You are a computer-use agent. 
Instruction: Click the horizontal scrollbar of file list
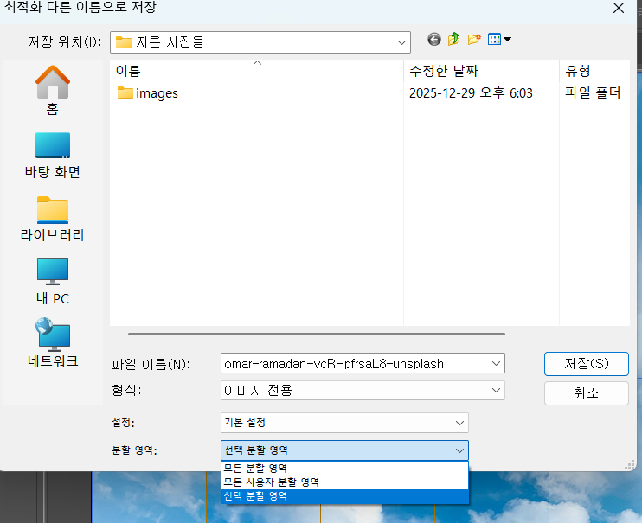pyautogui.click(x=316, y=334)
